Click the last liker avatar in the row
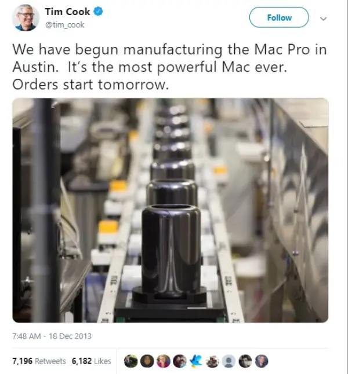Screen dimensions: 348x374 pos(262,361)
